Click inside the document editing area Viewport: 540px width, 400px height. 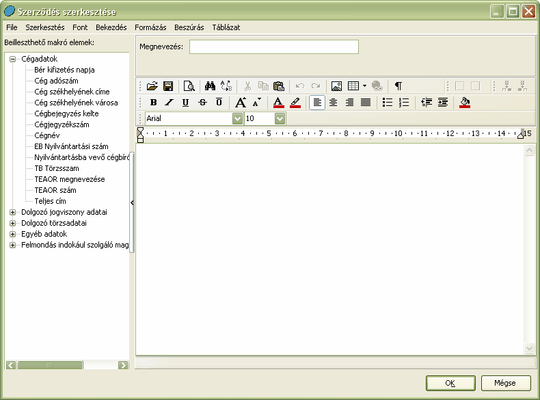point(329,250)
